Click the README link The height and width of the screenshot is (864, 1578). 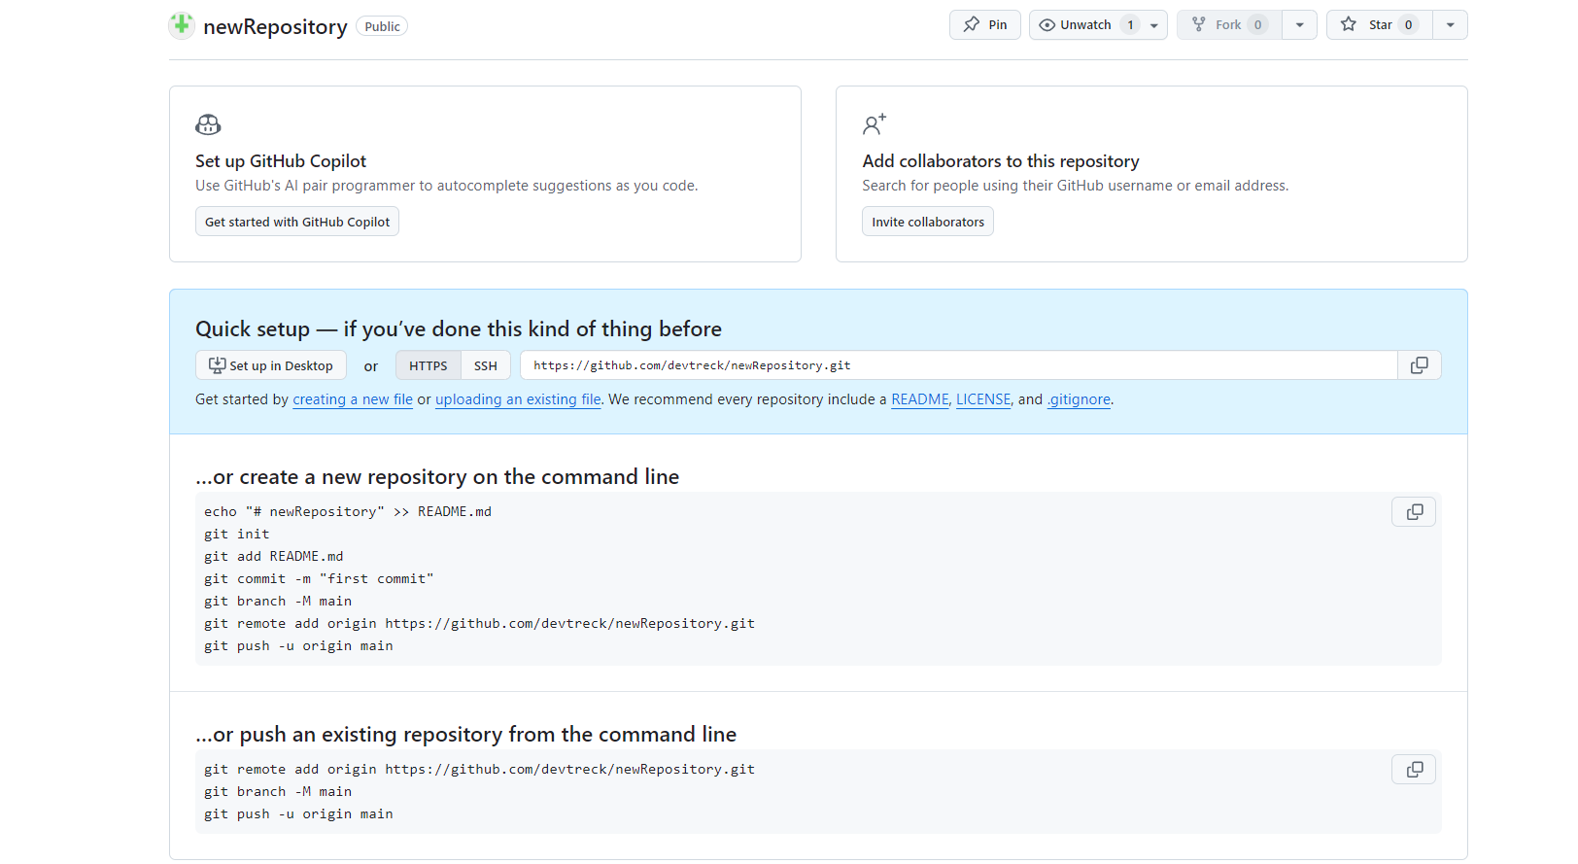pos(920,399)
